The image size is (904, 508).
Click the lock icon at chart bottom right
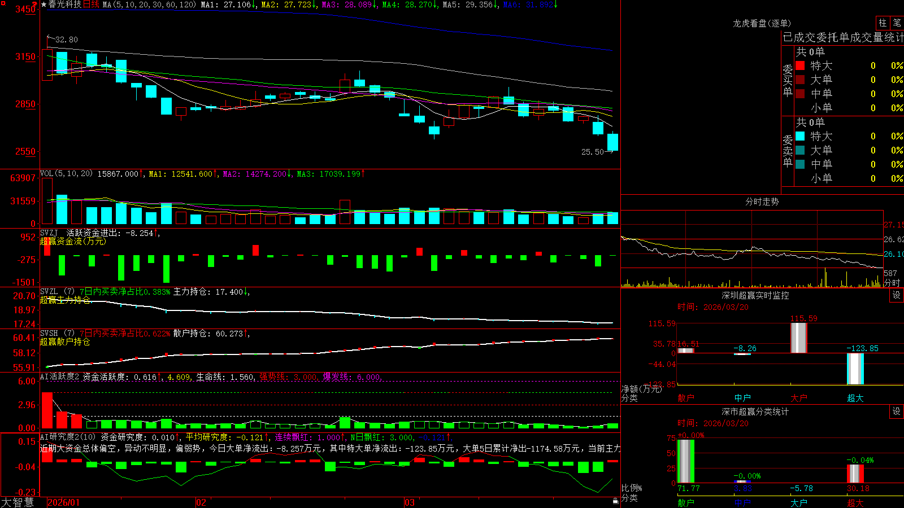[616, 501]
